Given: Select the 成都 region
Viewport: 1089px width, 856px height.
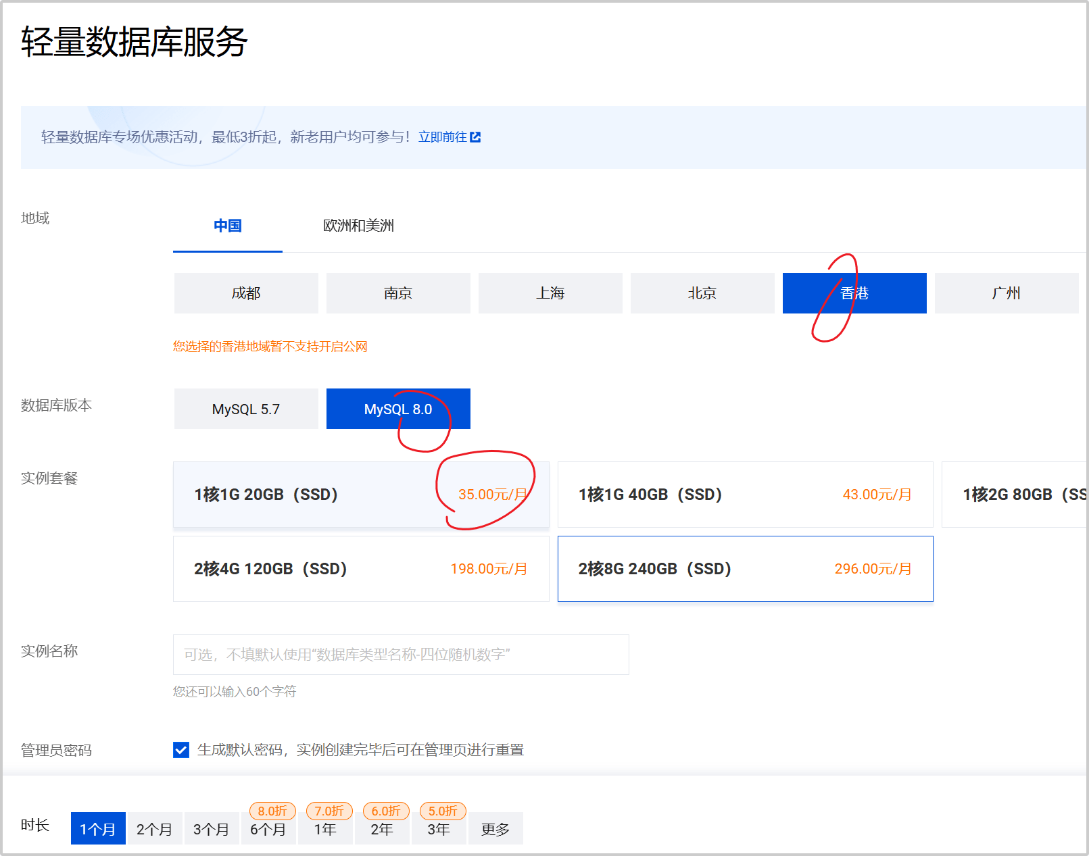Looking at the screenshot, I should coord(246,293).
